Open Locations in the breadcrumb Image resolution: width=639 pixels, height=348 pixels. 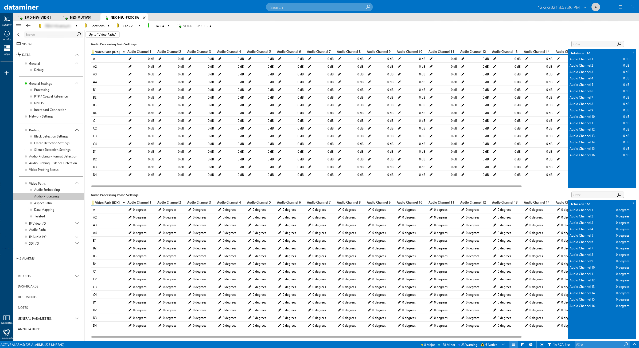pyautogui.click(x=98, y=26)
